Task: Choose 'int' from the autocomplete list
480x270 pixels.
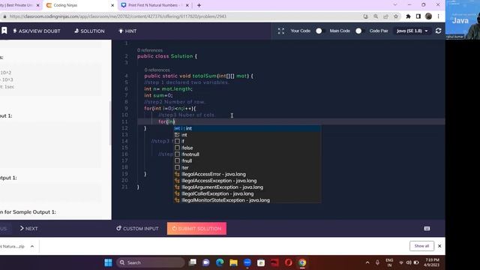Action: (247, 135)
